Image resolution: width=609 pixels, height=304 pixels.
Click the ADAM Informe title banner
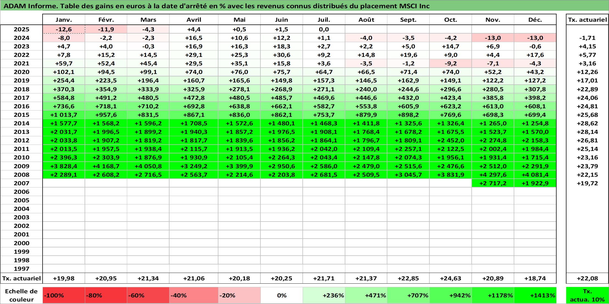coord(304,6)
